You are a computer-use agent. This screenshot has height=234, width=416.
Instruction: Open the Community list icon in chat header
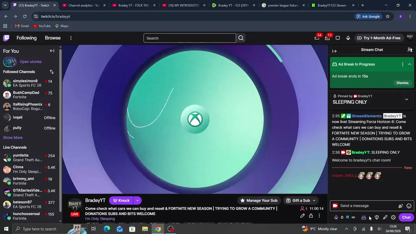coord(410,50)
